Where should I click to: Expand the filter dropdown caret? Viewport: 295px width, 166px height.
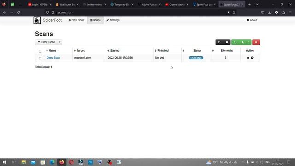coord(59,42)
